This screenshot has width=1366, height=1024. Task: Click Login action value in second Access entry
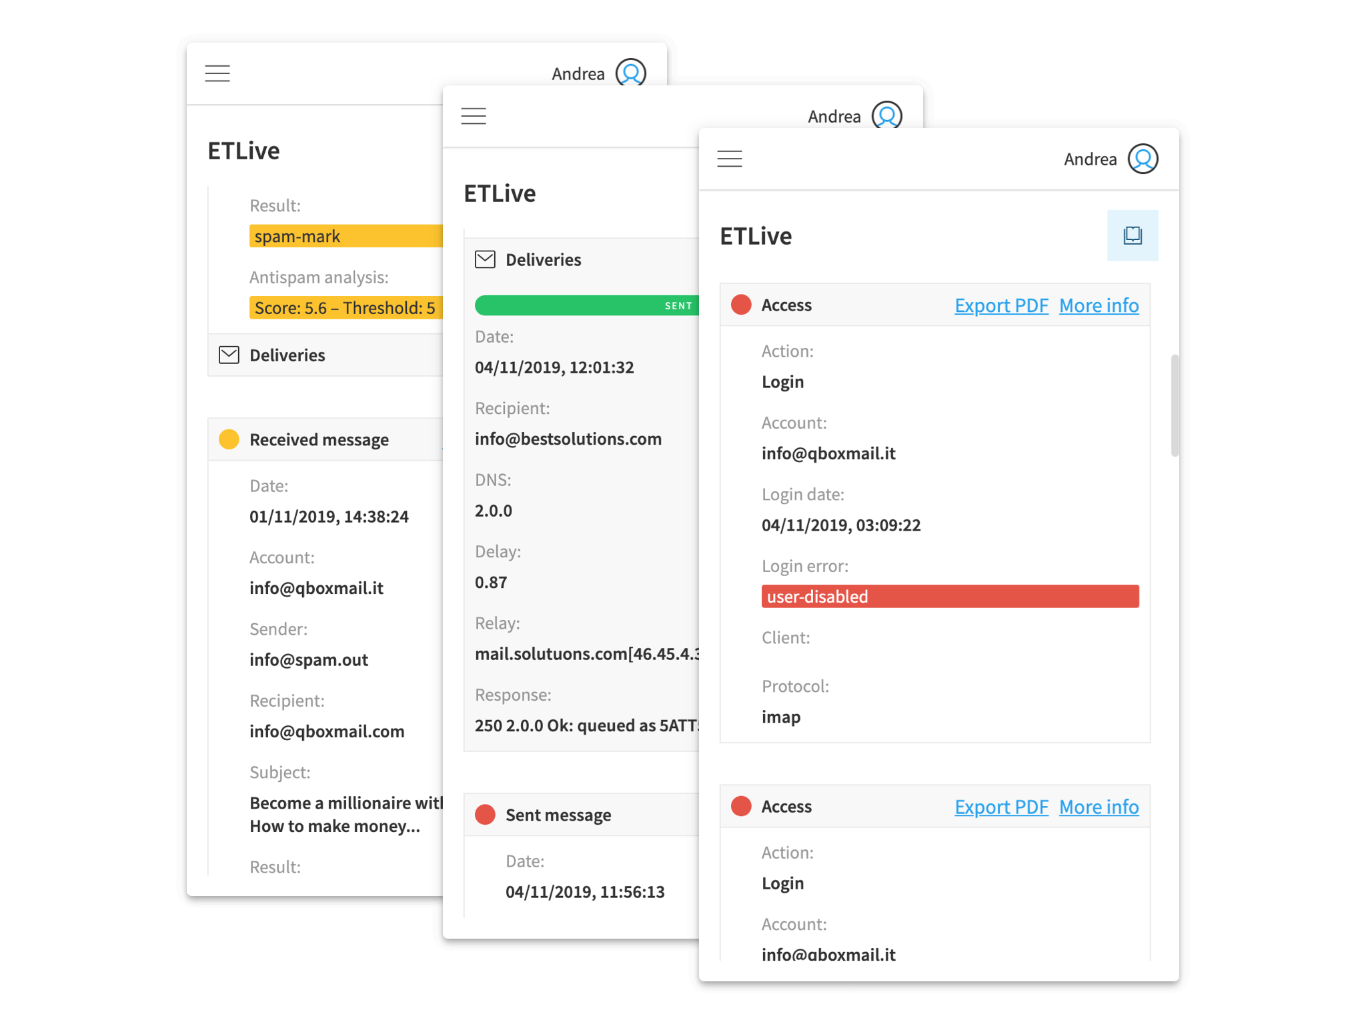click(782, 883)
